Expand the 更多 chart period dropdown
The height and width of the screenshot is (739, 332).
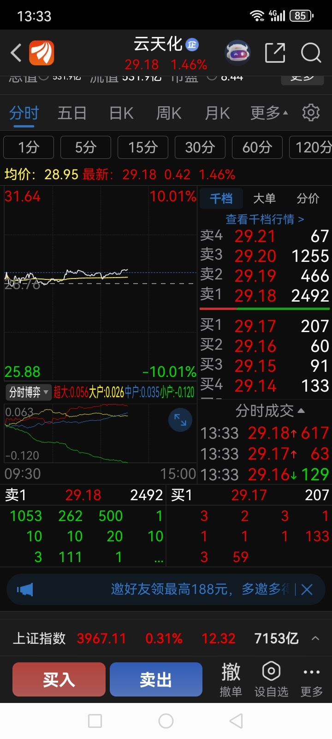[269, 113]
